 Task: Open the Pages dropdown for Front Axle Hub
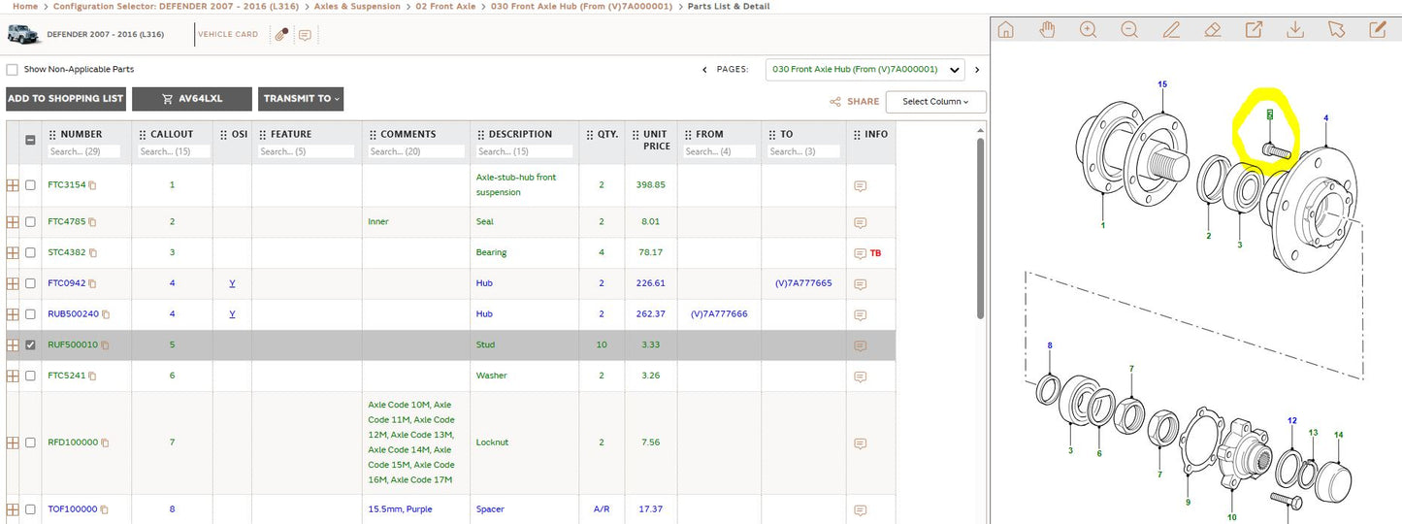(865, 70)
